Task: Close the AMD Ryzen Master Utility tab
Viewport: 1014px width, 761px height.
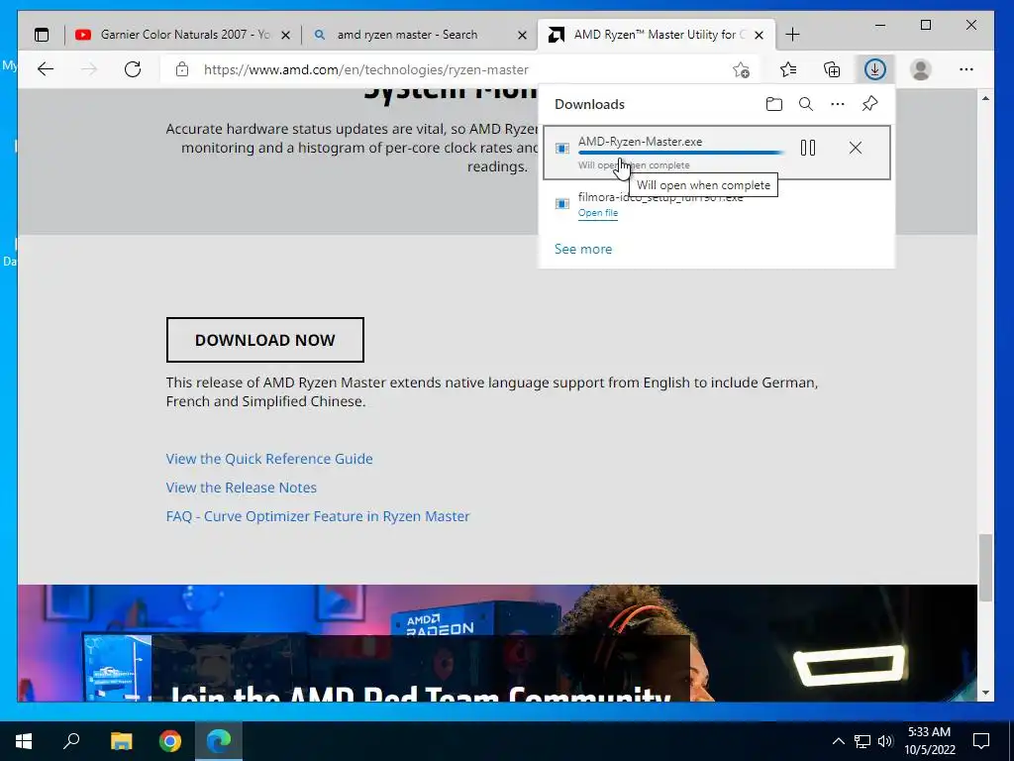Action: (x=760, y=35)
